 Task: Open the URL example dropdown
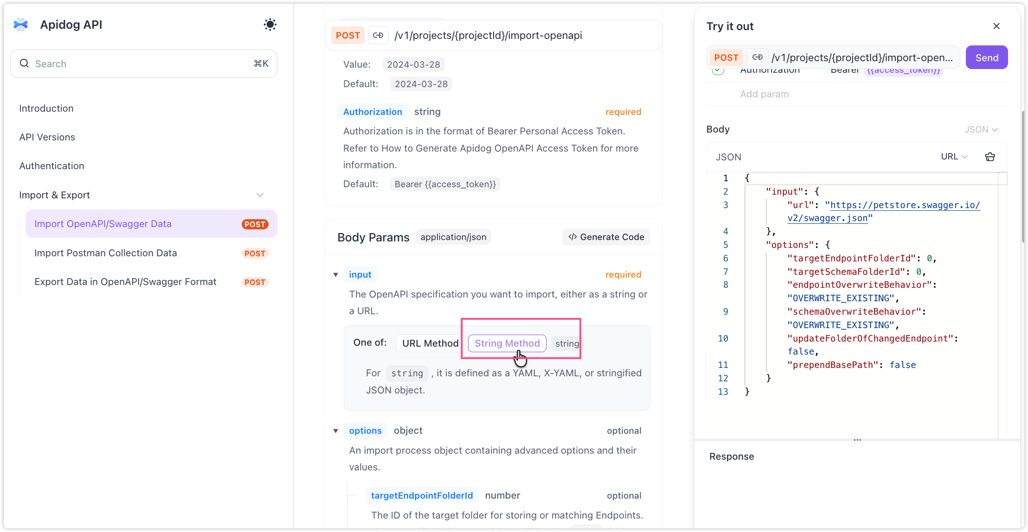tap(954, 157)
